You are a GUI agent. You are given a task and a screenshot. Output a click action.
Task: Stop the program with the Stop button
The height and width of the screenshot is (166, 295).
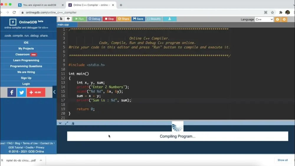(109, 19)
